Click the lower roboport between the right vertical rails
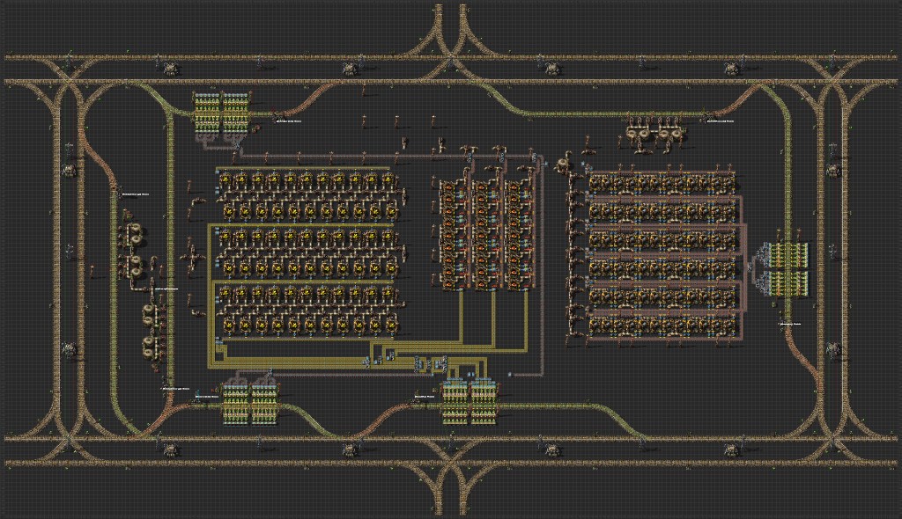 832,348
